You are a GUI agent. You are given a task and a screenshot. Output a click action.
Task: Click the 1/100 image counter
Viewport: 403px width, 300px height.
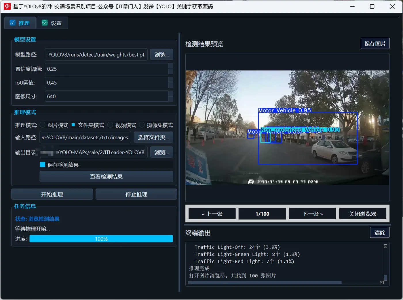[x=263, y=214]
